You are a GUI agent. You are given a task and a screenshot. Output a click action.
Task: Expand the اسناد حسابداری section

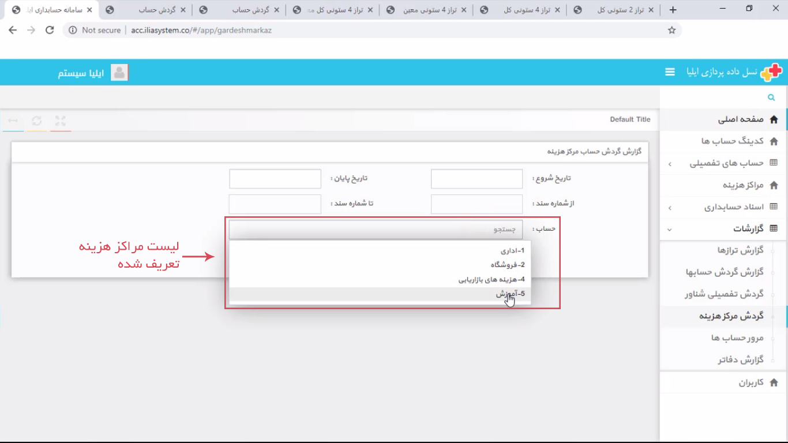[669, 207]
